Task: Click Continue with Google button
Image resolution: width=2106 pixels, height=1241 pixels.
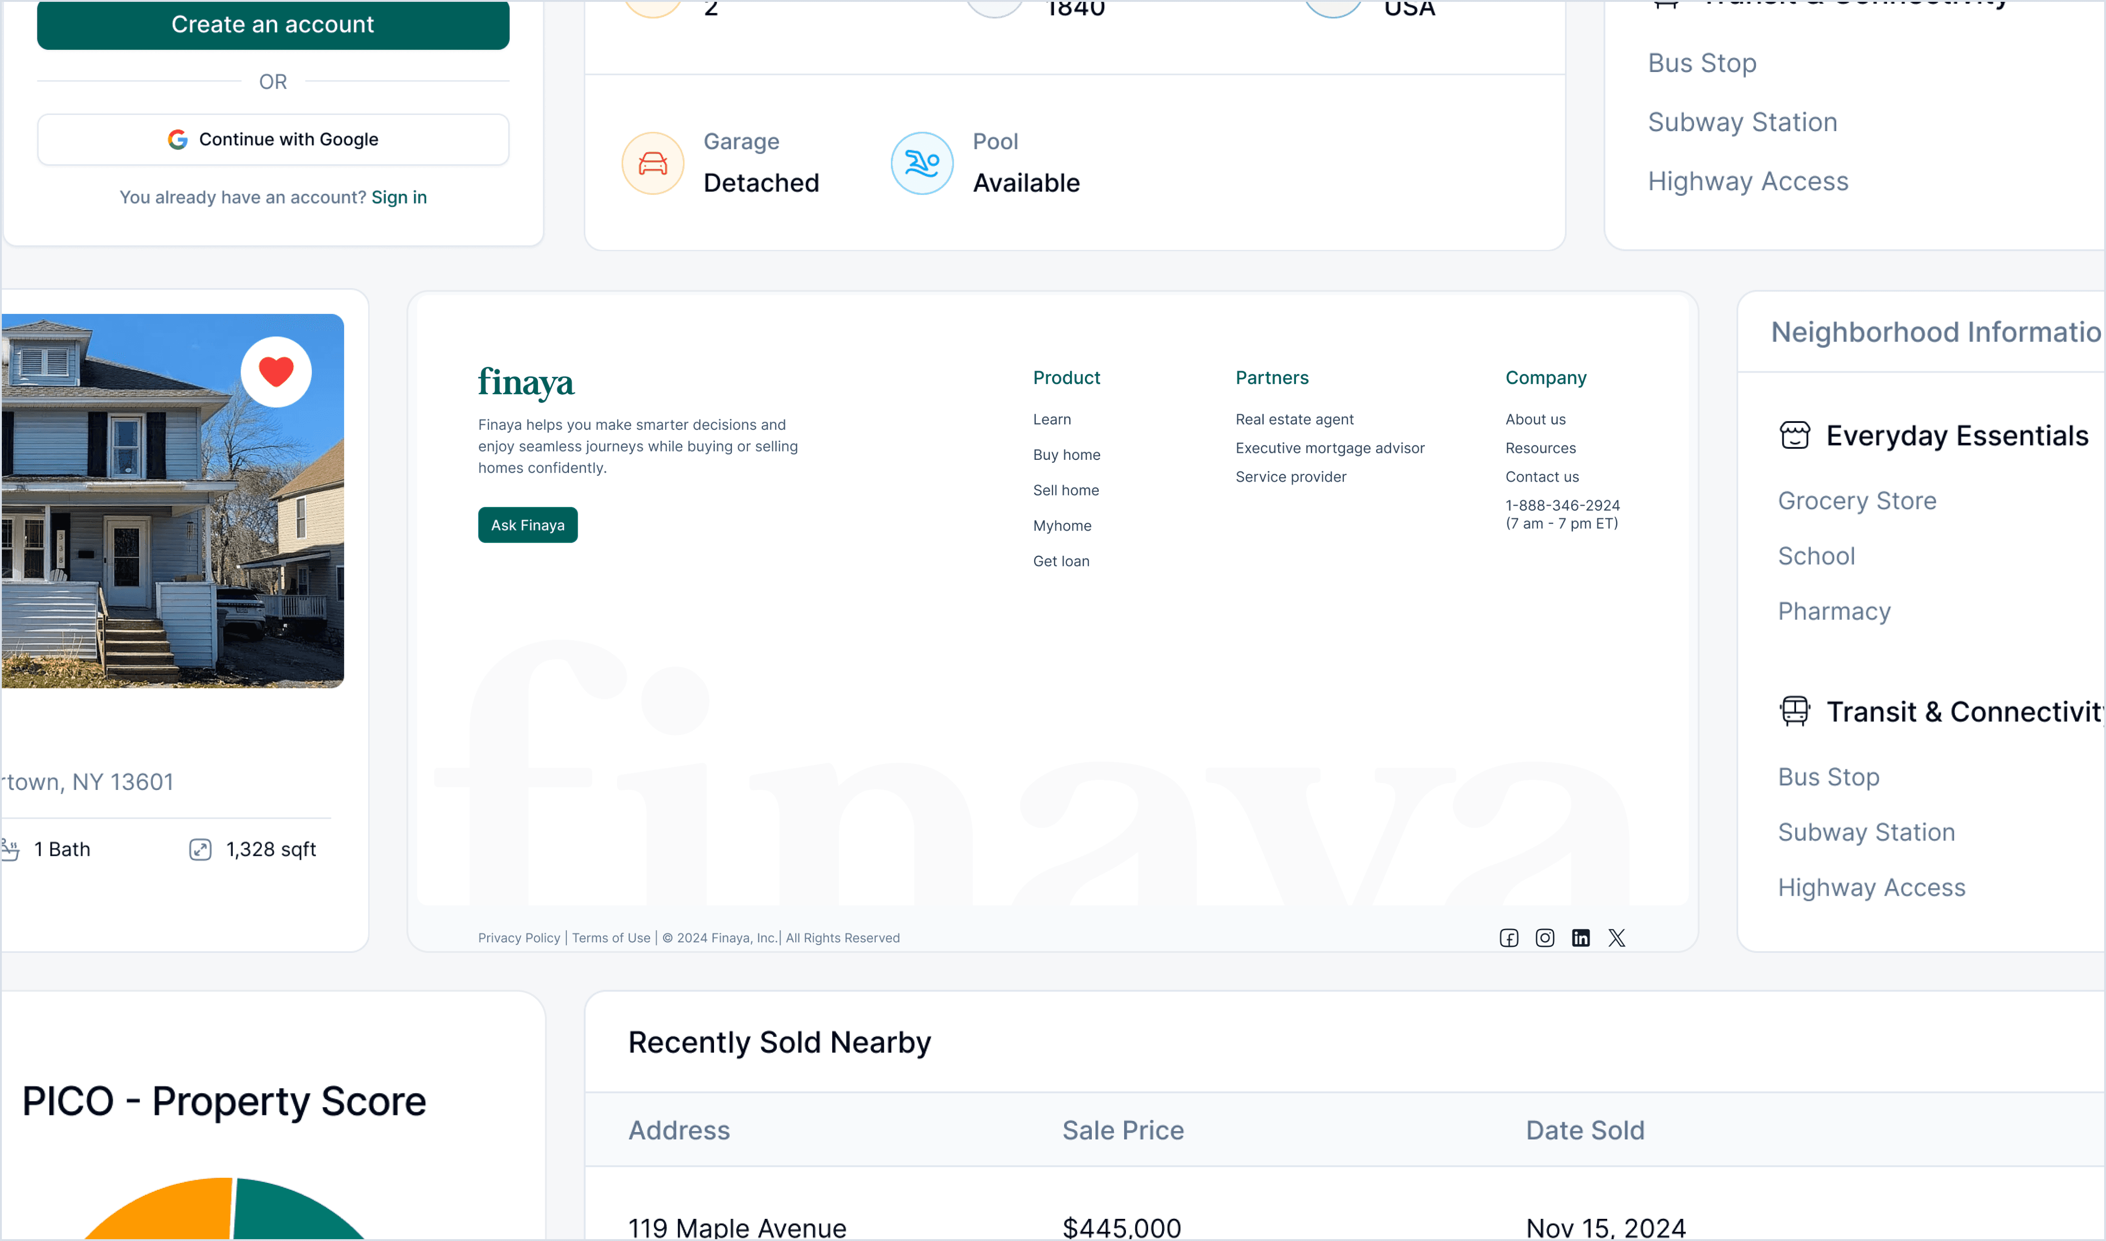Action: pos(272,139)
